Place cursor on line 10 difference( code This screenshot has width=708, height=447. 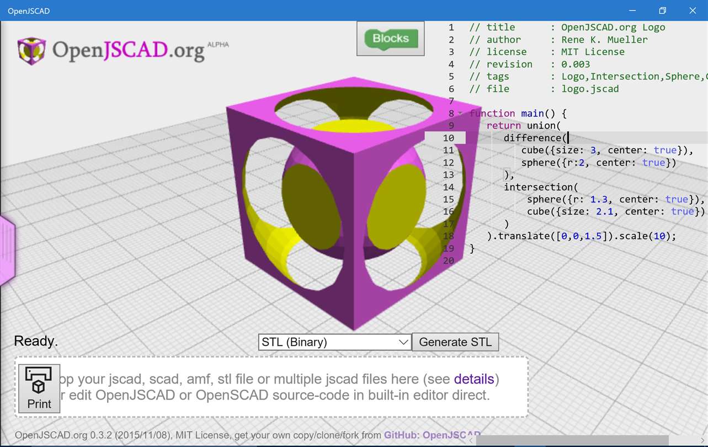click(535, 138)
